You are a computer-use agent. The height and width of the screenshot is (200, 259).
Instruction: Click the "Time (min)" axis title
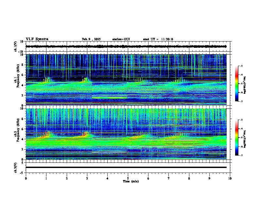(131, 181)
